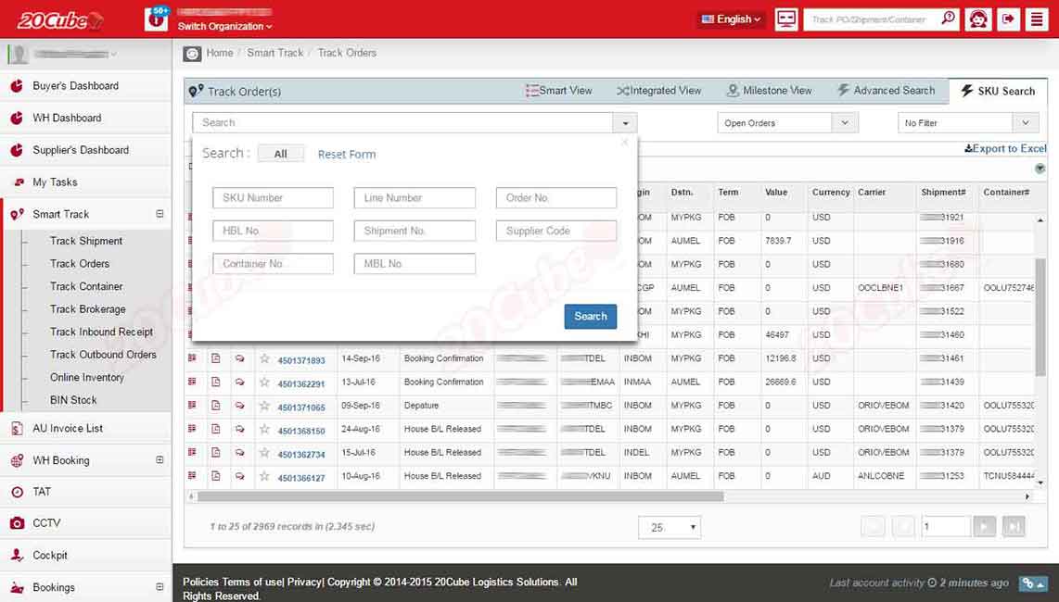Image resolution: width=1059 pixels, height=602 pixels.
Task: Open the Open Orders filter dropdown
Action: (787, 123)
